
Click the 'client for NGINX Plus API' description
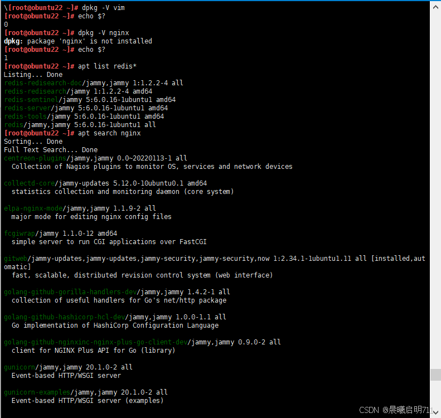coord(93,351)
